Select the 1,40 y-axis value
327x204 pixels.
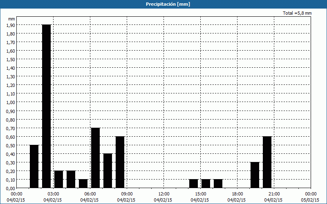[11, 68]
